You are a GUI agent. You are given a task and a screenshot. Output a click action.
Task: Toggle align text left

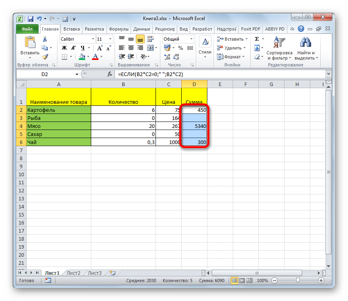coord(122,48)
